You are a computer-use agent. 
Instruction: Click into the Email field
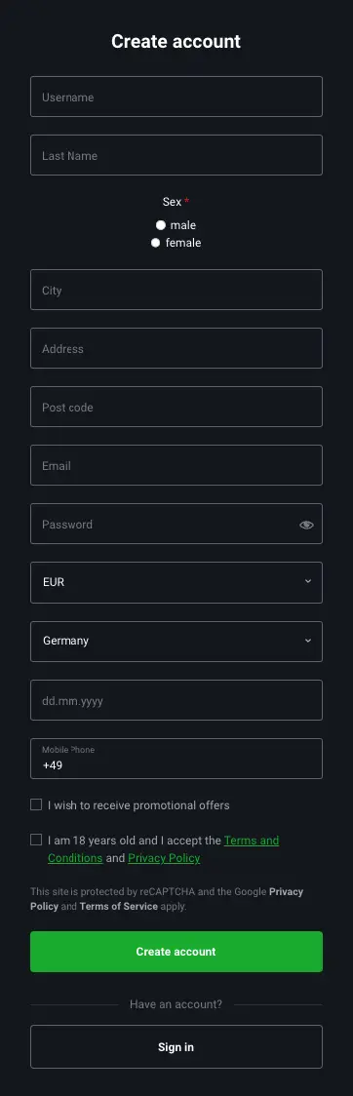[176, 465]
